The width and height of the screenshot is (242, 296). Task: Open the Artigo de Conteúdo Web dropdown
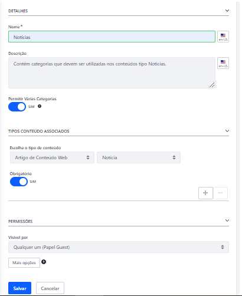coord(52,157)
